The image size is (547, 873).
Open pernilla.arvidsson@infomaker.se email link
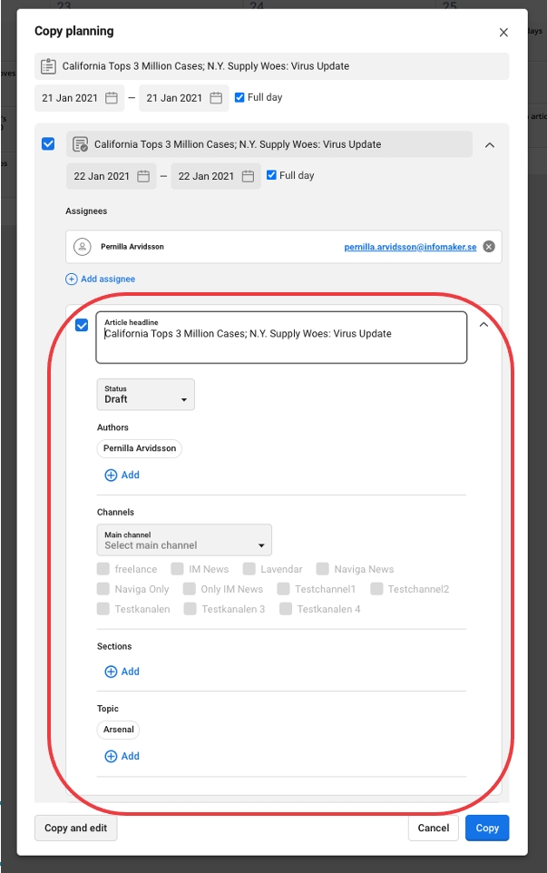410,247
